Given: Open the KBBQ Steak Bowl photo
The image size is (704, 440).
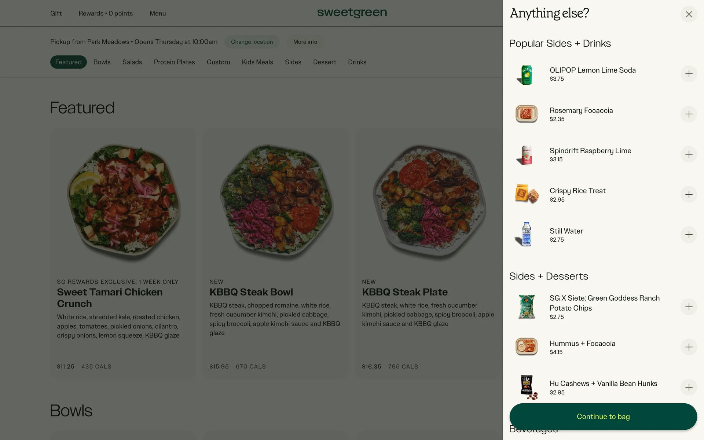Looking at the screenshot, I should point(276,202).
